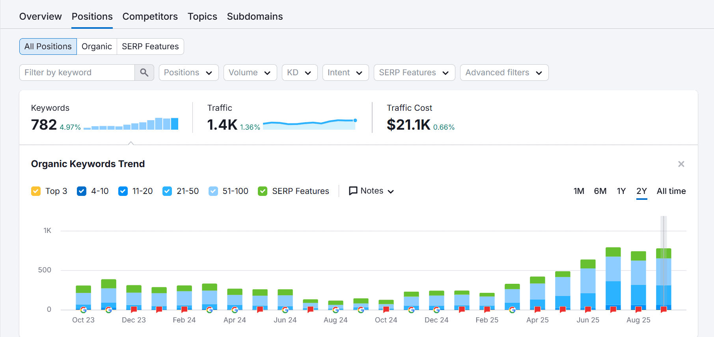
Task: Click the Google update marker at Oct 23
Action: pyautogui.click(x=83, y=310)
